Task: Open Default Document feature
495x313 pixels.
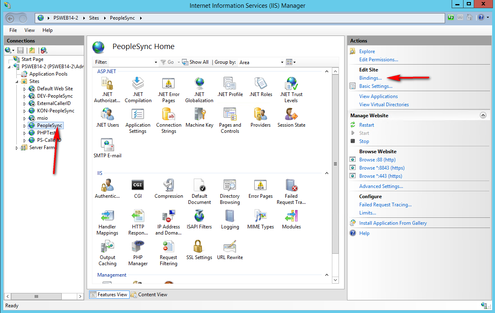Action: coord(199,192)
